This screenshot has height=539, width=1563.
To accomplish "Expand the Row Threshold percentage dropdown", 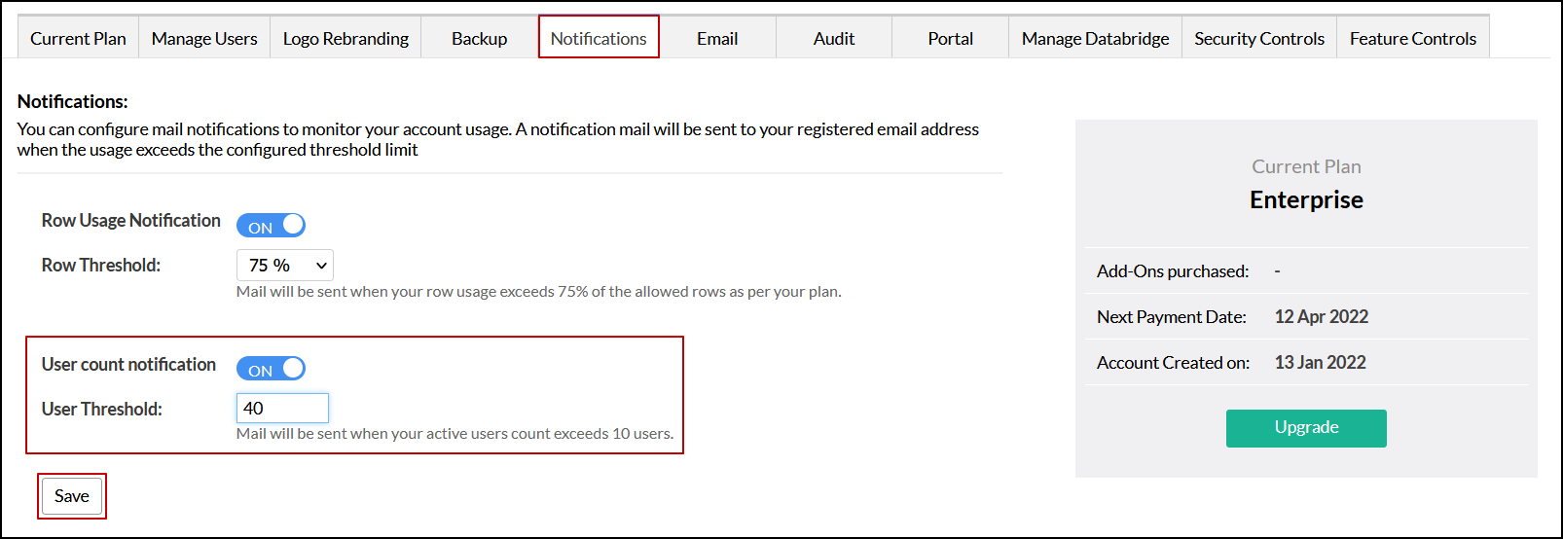I will coord(285,266).
